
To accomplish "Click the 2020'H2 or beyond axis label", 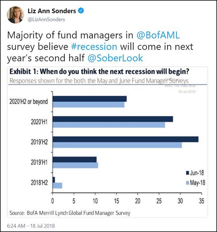I will tap(29, 101).
